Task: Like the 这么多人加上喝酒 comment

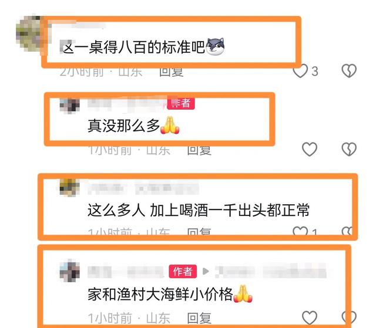Action: tap(300, 231)
